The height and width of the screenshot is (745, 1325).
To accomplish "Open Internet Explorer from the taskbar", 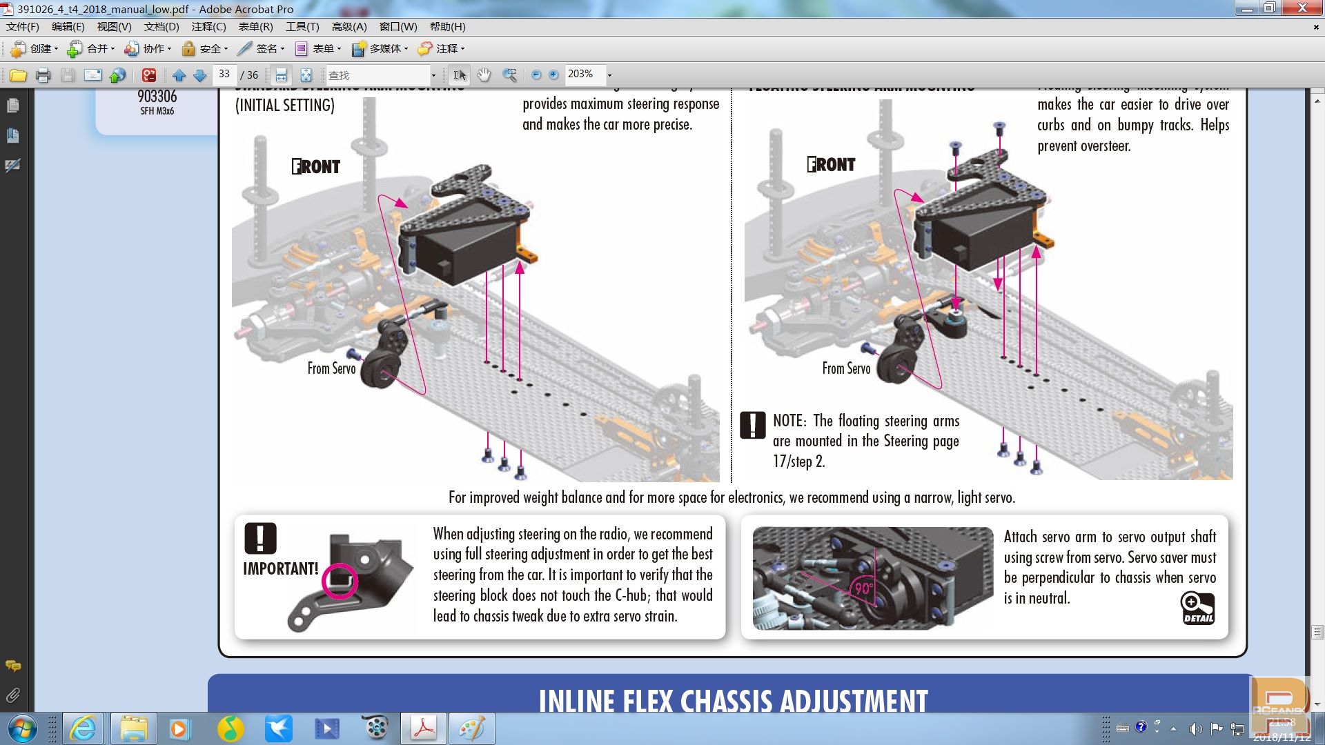I will click(83, 729).
